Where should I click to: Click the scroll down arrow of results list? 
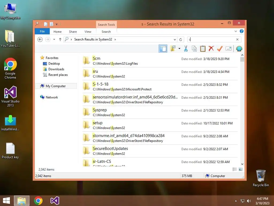242,164
